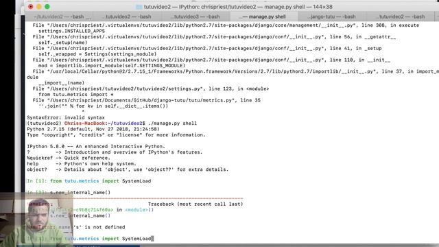
Task: Select the second tutuvideo2 -bash tab
Action: pyautogui.click(x=128, y=16)
